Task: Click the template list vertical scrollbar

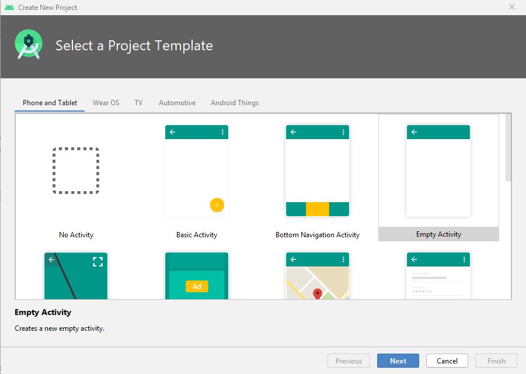Action: pyautogui.click(x=508, y=148)
